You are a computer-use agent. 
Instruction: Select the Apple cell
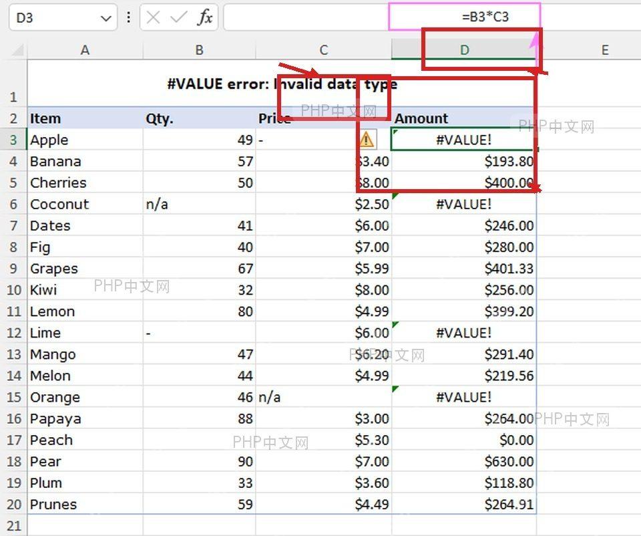pyautogui.click(x=85, y=140)
